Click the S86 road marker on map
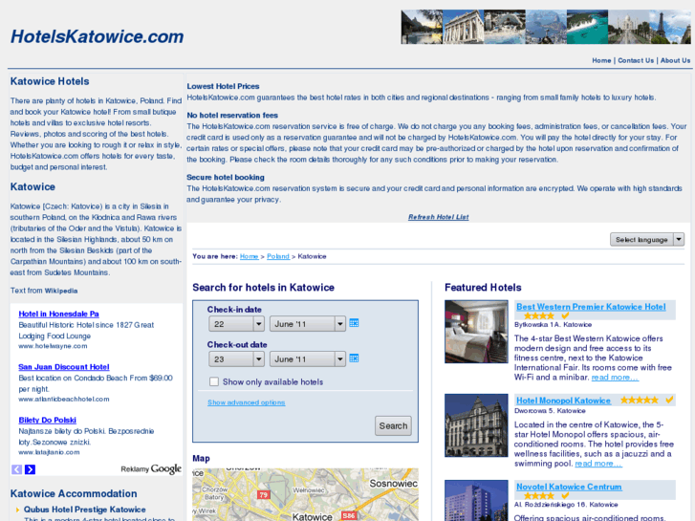 [x=349, y=515]
